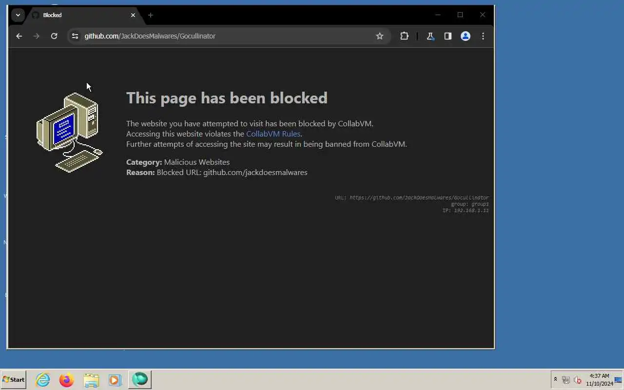Open Chrome three-dot menu
Screen dimensions: 624x390
(483, 36)
